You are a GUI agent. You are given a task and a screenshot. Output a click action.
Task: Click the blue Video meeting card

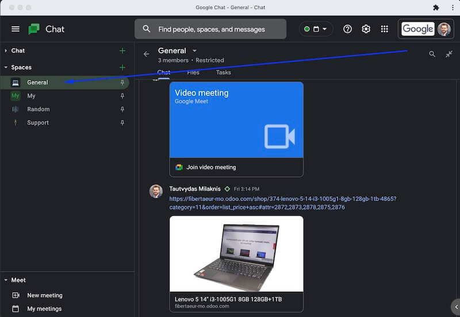236,120
